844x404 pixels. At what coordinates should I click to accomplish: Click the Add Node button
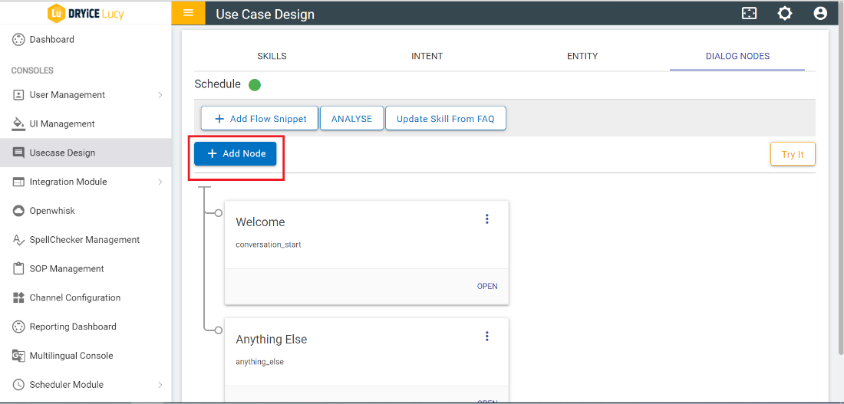point(236,154)
